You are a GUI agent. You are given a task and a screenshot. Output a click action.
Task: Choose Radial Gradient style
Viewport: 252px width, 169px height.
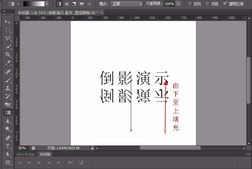pyautogui.click(x=67, y=4)
